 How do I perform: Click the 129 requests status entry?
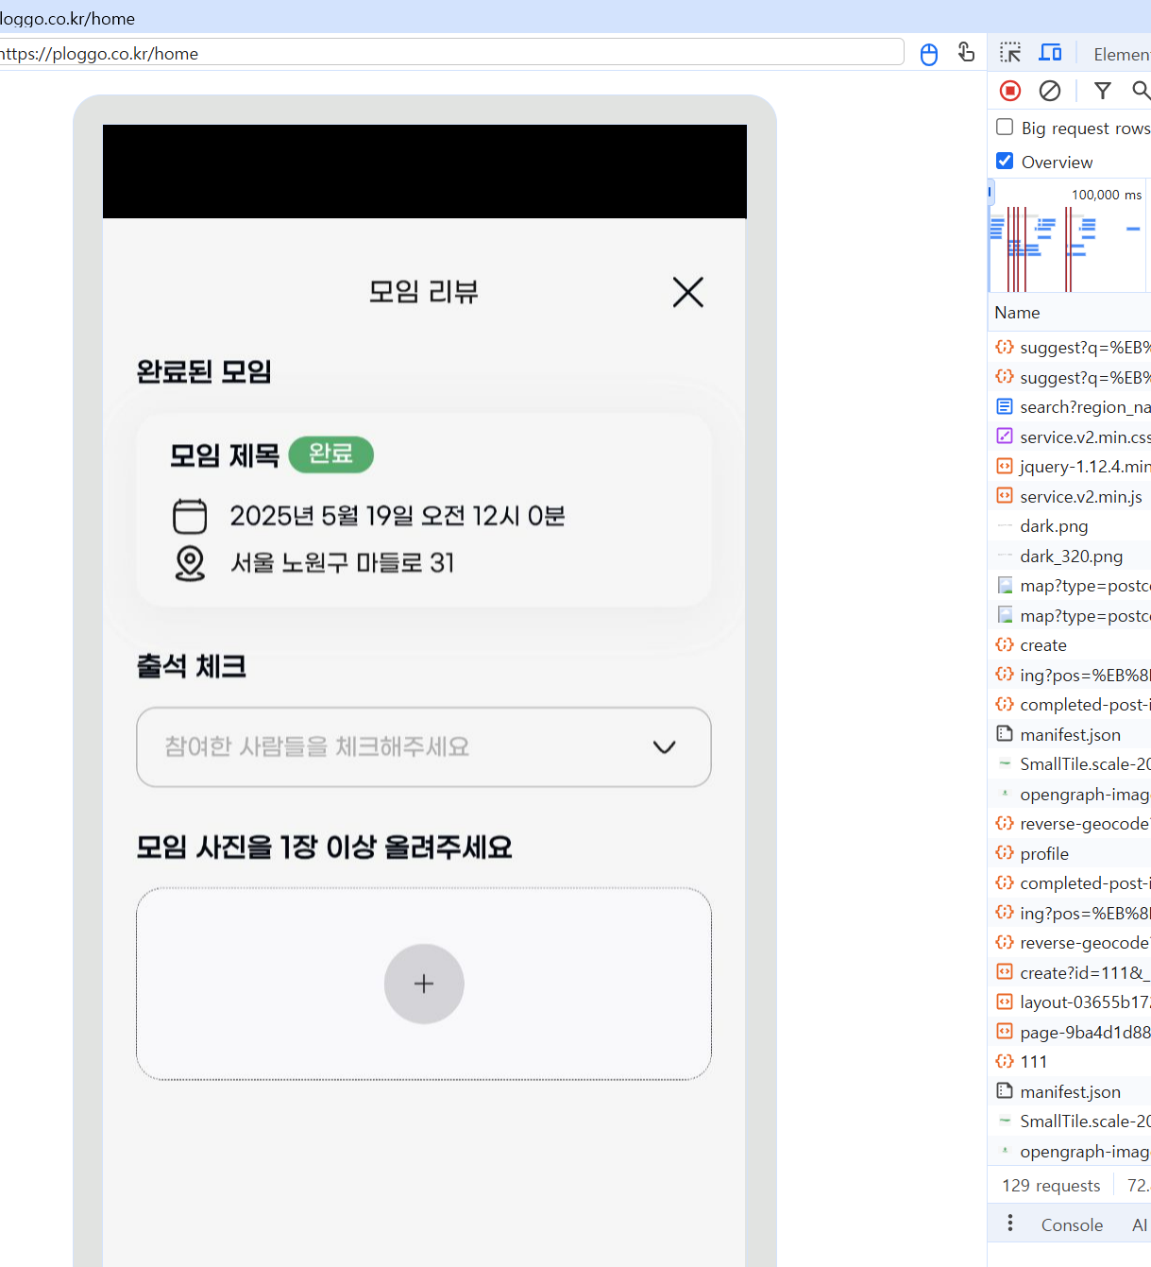click(1051, 1186)
